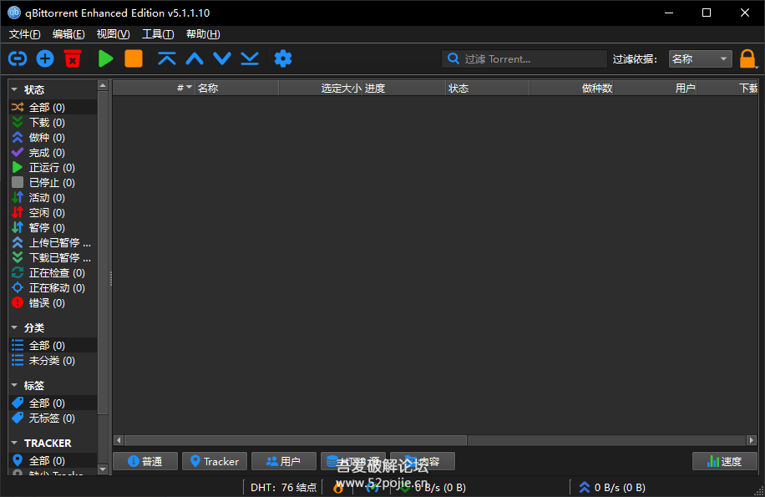Move torrent to top of queue
Image resolution: width=765 pixels, height=497 pixels.
[167, 58]
